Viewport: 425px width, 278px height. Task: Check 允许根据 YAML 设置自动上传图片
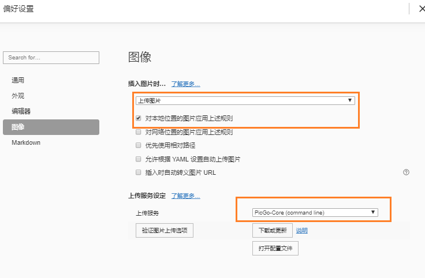pos(138,159)
